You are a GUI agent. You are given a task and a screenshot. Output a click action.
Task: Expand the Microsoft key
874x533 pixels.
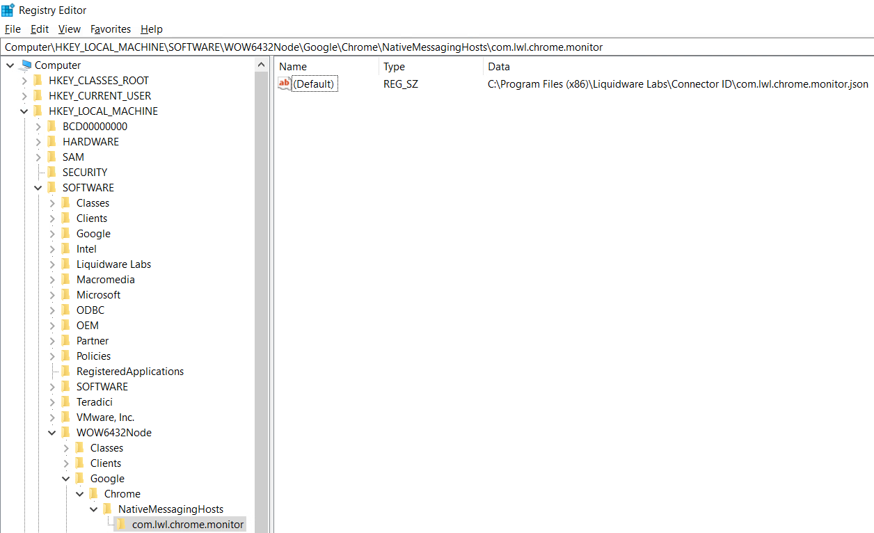coord(51,294)
